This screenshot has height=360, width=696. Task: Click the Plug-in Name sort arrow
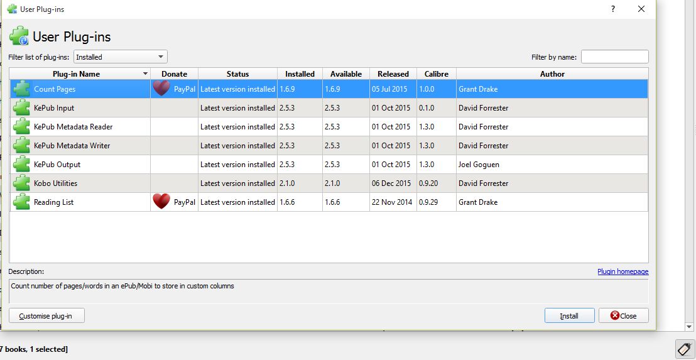[x=144, y=74]
